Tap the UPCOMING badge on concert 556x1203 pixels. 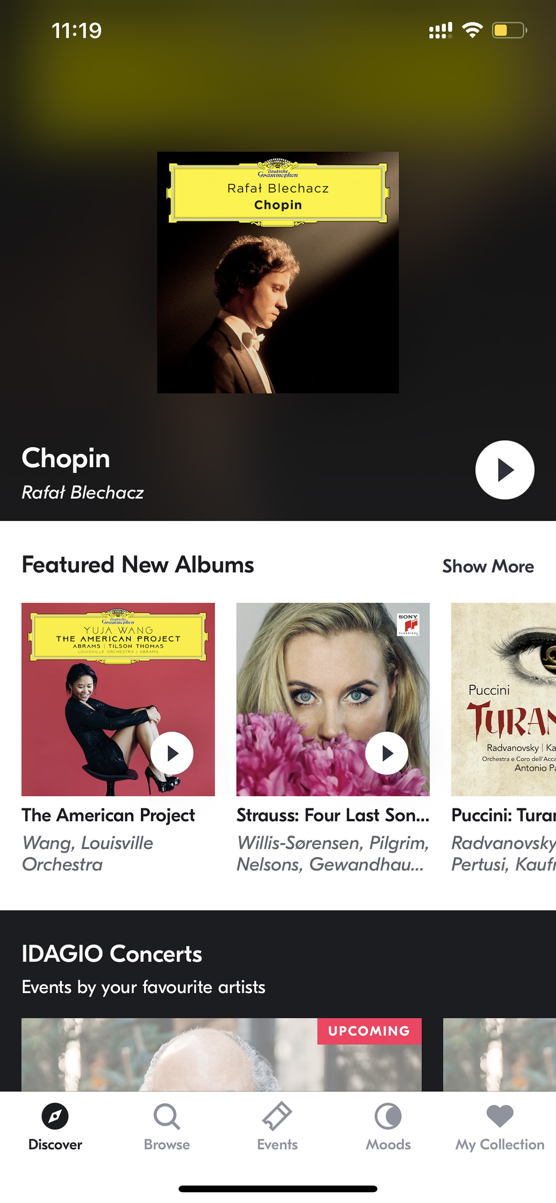(x=369, y=1031)
